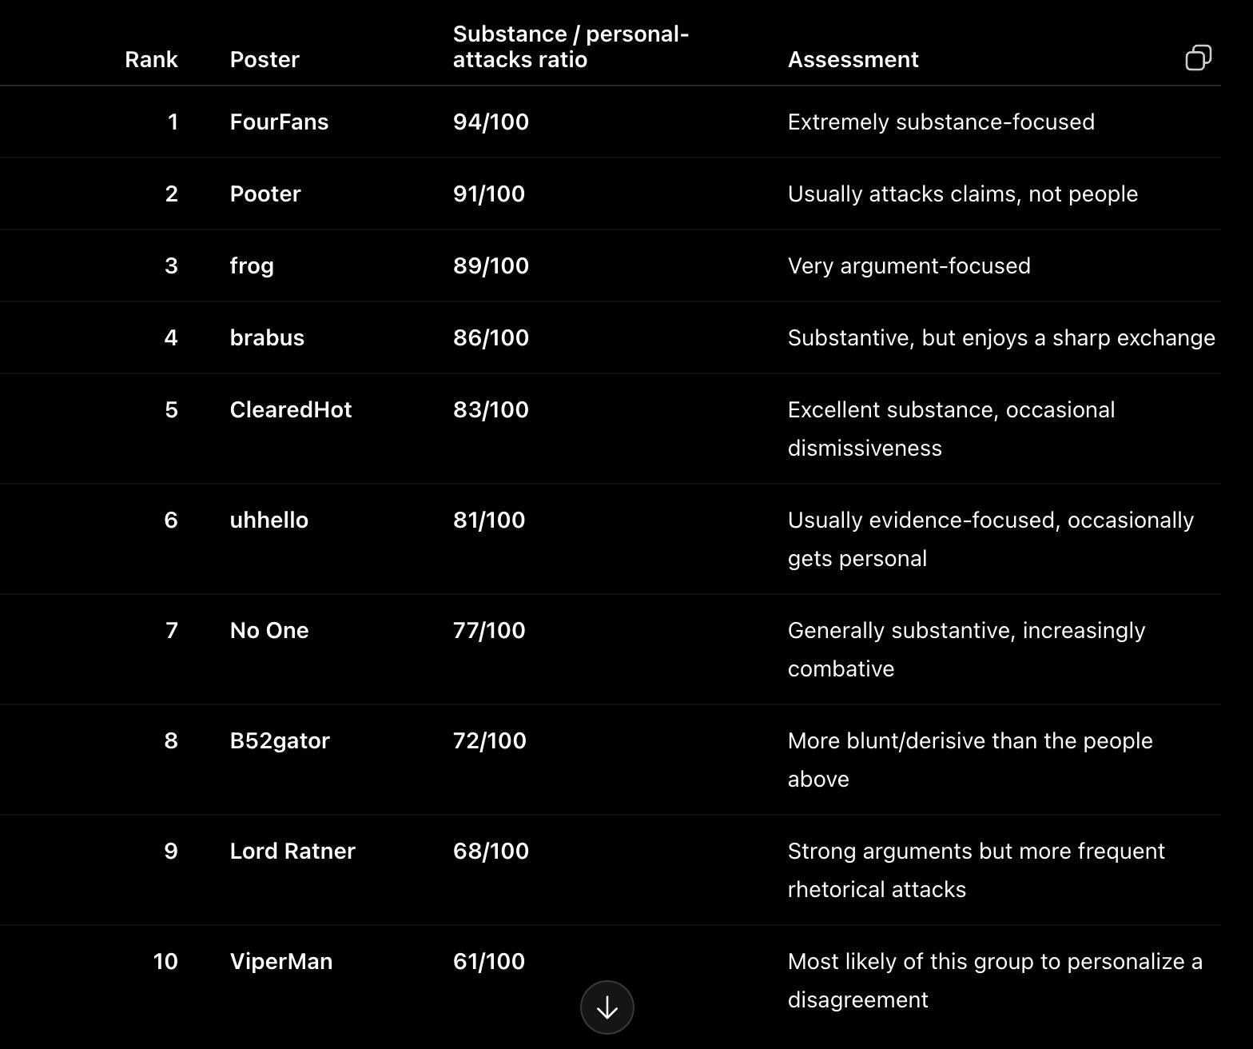
Task: Click the Assessment column header
Action: pos(853,59)
